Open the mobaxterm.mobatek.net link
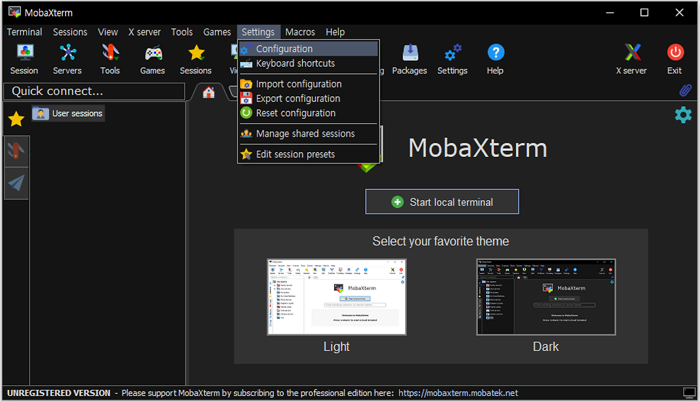 458,393
